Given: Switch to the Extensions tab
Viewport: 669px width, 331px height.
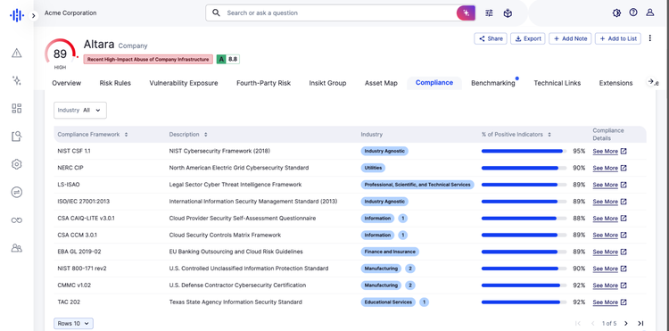Looking at the screenshot, I should tap(615, 83).
